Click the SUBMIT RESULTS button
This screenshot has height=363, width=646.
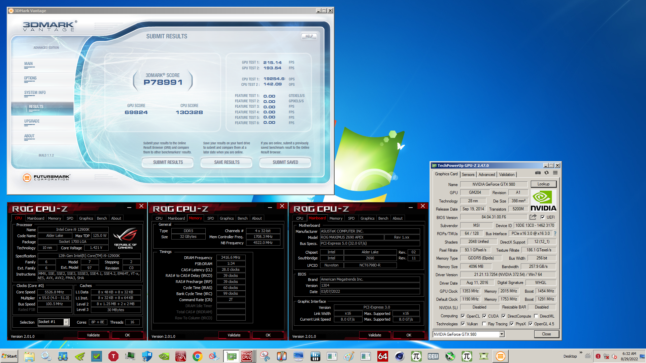(168, 162)
